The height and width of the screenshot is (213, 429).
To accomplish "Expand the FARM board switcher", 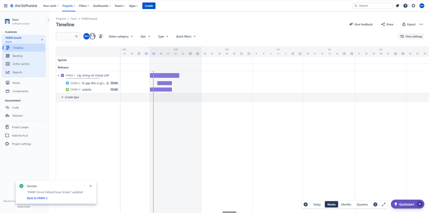I will point(42,39).
